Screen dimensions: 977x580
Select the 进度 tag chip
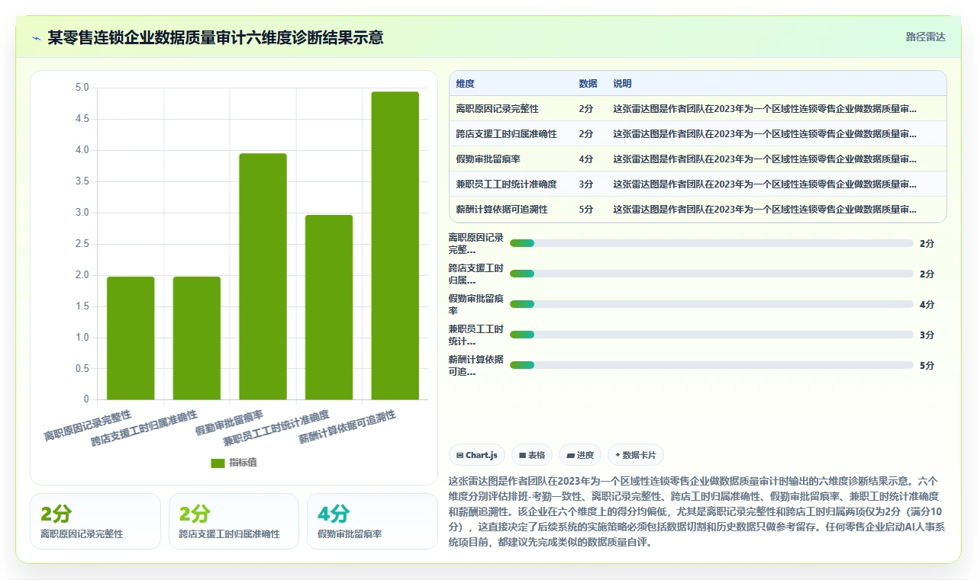pyautogui.click(x=579, y=455)
